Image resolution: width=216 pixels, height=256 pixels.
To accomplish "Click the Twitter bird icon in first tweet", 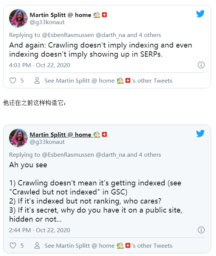I will 200,14.
